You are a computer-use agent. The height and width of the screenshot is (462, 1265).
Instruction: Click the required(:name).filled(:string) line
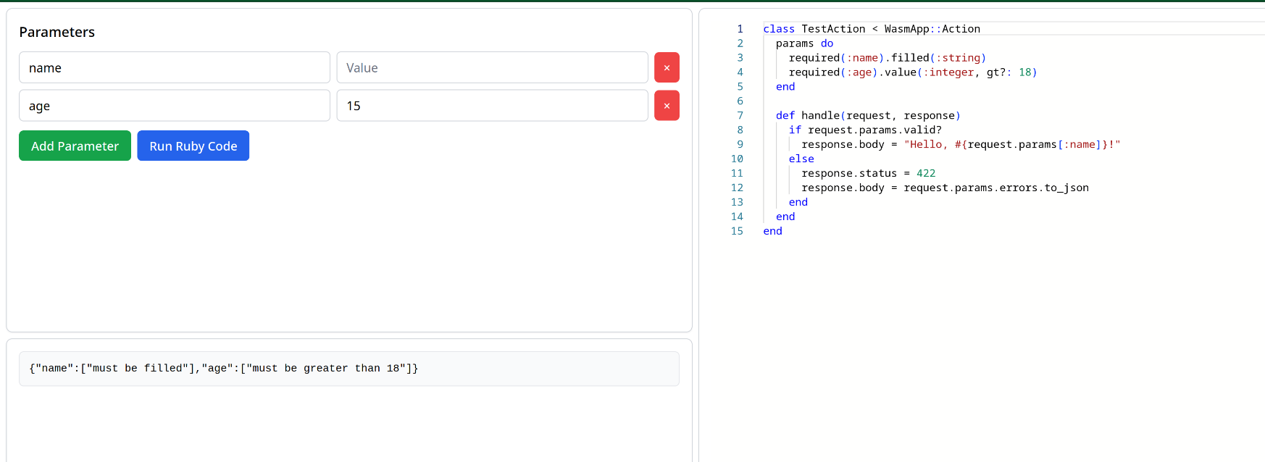pos(888,58)
